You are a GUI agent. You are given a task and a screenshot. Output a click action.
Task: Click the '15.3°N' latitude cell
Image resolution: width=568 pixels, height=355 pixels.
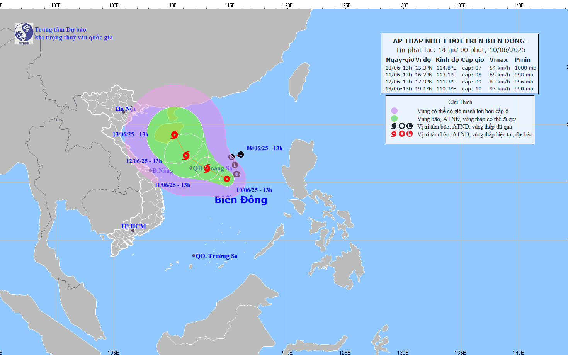(x=423, y=68)
